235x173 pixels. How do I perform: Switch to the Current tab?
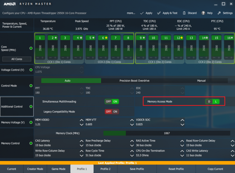(x=11, y=169)
